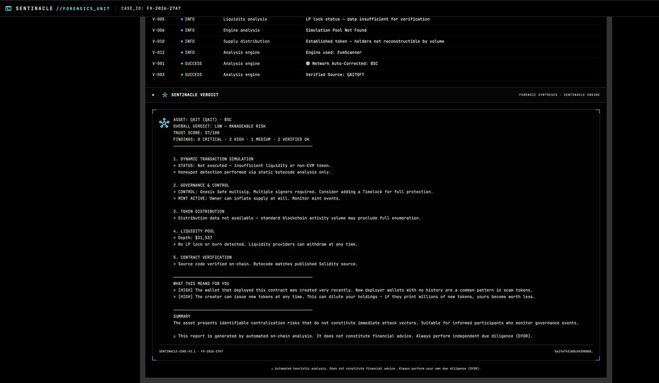Click 'Simulation Pool Not Found' text
This screenshot has height=383, width=659.
336,30
